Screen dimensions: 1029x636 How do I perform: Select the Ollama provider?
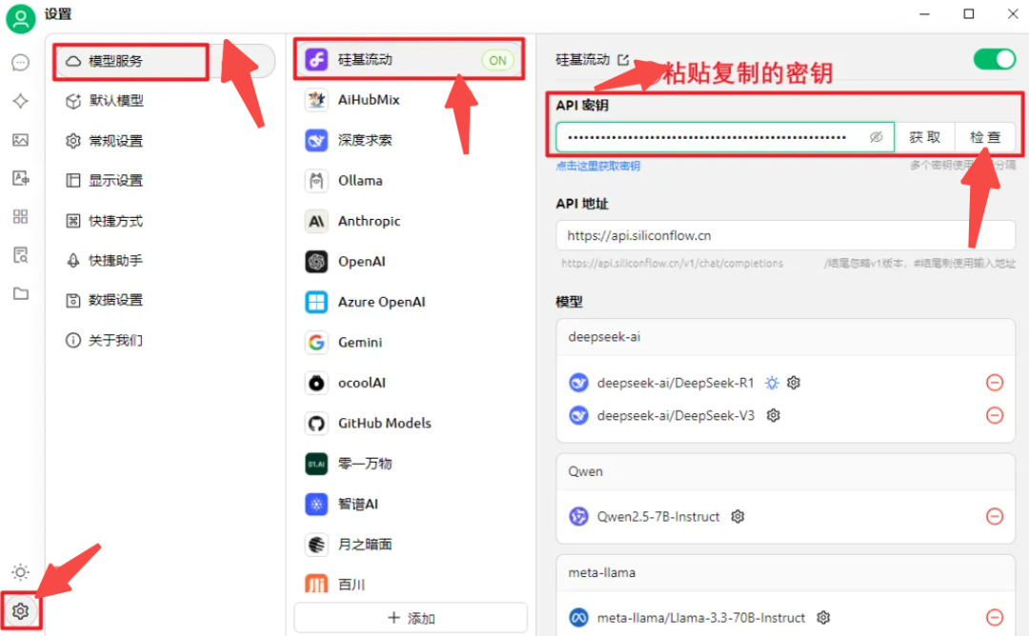click(x=410, y=180)
